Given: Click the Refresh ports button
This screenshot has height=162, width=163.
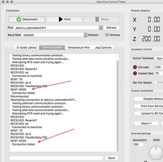Looking at the screenshot, I should [111, 28].
